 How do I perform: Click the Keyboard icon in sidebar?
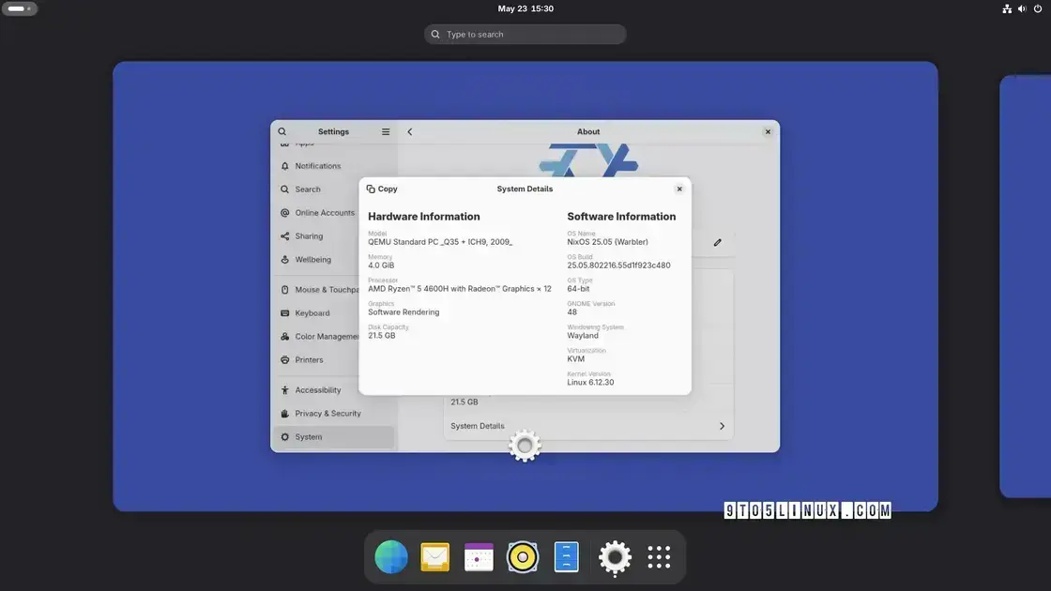click(285, 313)
